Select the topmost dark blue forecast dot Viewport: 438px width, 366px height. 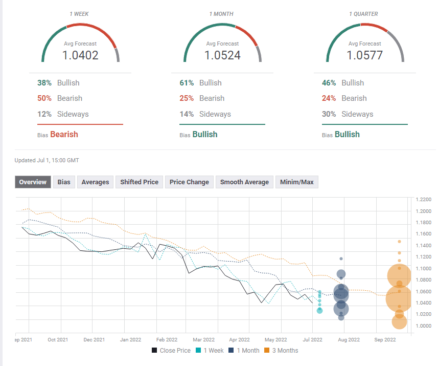(x=341, y=259)
